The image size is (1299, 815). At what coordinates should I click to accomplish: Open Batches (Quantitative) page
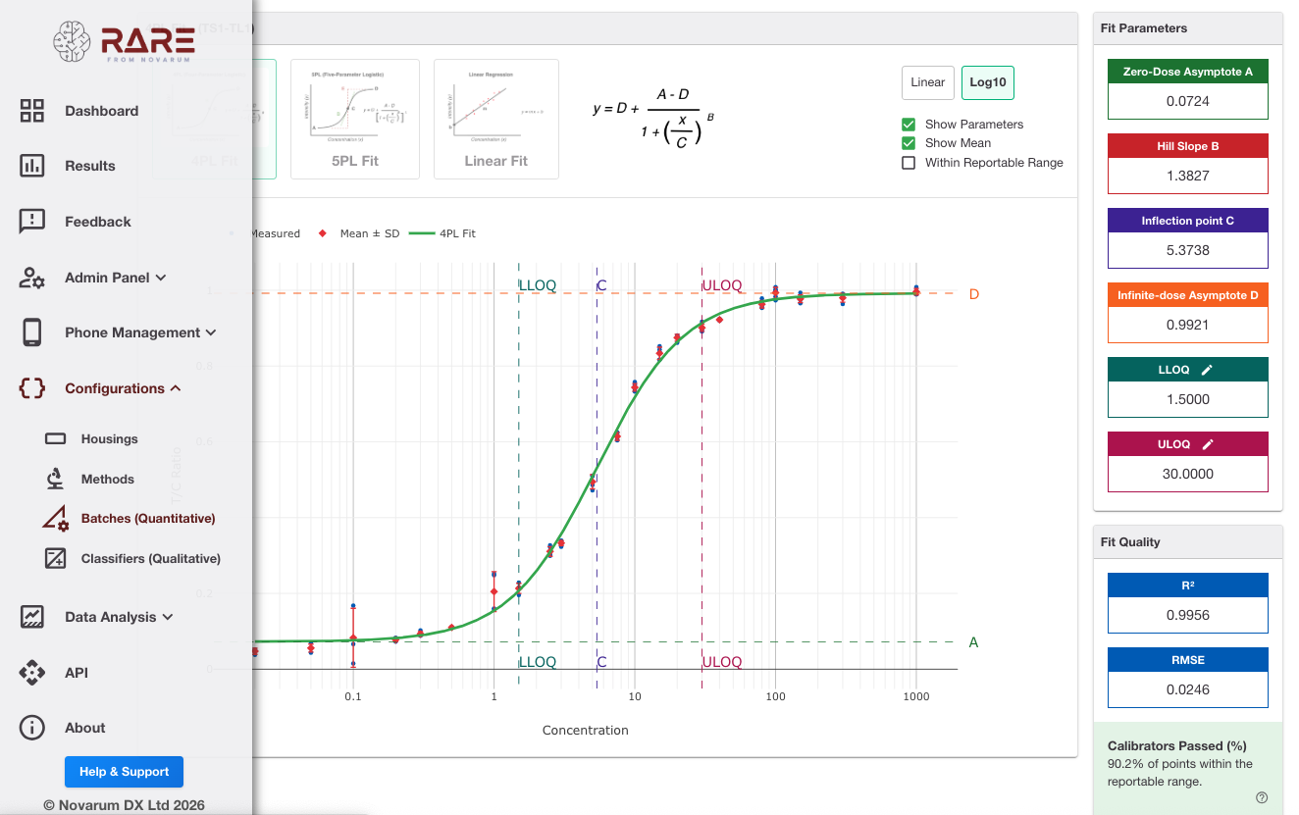(148, 518)
